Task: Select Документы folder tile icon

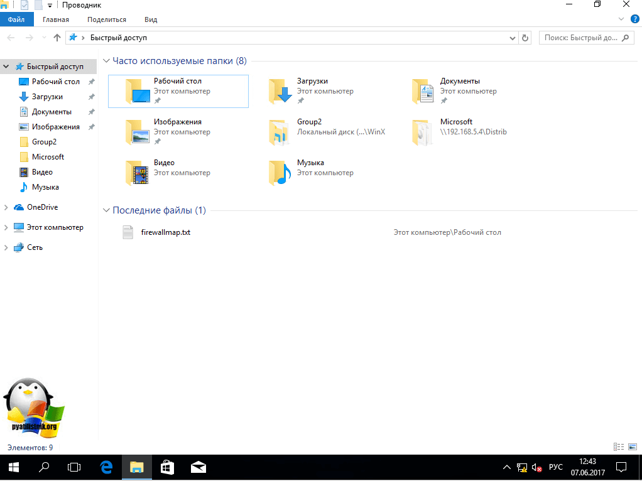Action: click(x=423, y=91)
